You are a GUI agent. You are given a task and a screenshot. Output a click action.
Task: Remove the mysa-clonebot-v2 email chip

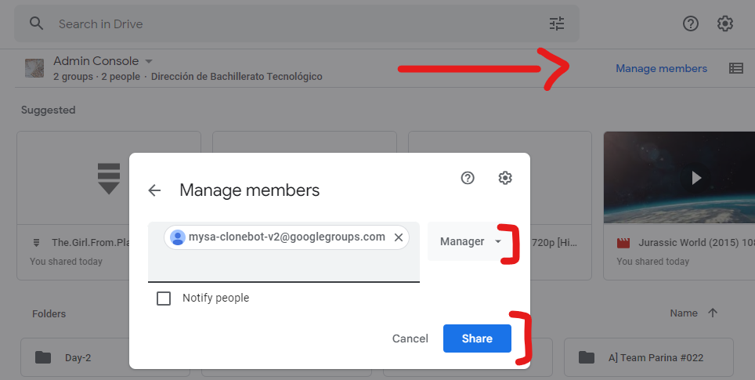(x=398, y=237)
